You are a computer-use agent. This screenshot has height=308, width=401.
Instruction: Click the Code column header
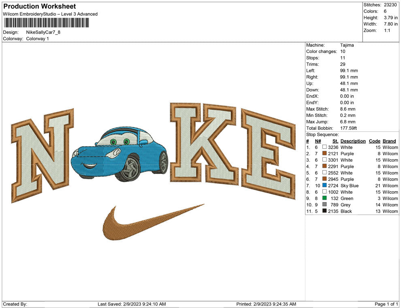coord(374,141)
